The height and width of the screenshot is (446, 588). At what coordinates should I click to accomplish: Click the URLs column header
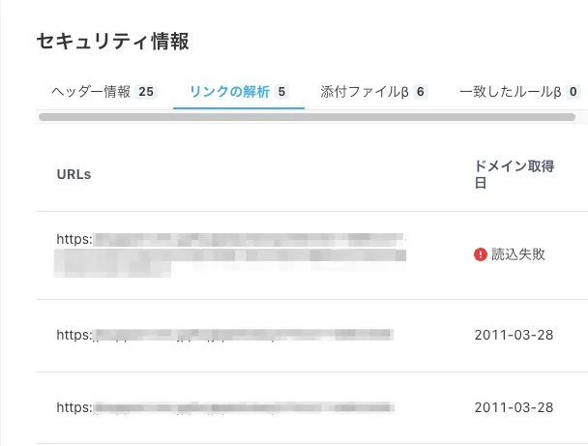73,174
